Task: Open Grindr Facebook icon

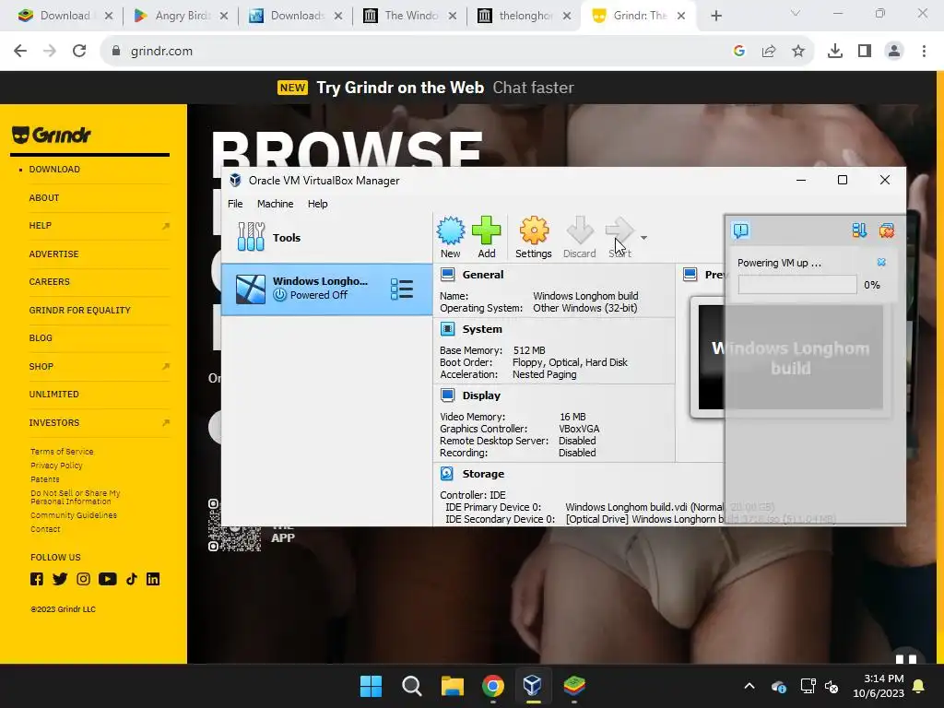Action: (37, 579)
